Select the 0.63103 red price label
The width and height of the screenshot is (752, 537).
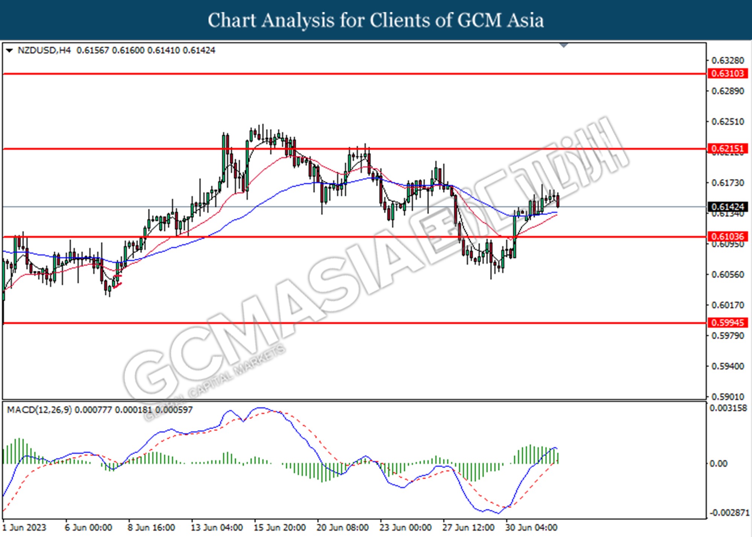728,73
